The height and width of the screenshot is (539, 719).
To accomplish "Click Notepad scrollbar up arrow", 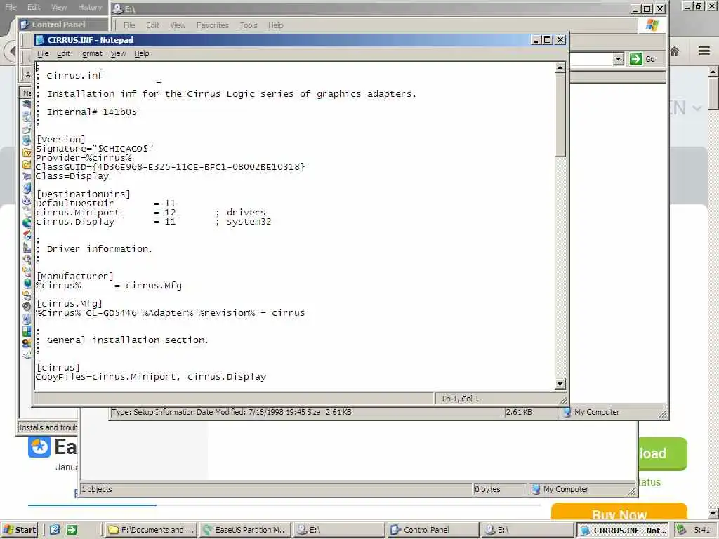I will pyautogui.click(x=560, y=68).
